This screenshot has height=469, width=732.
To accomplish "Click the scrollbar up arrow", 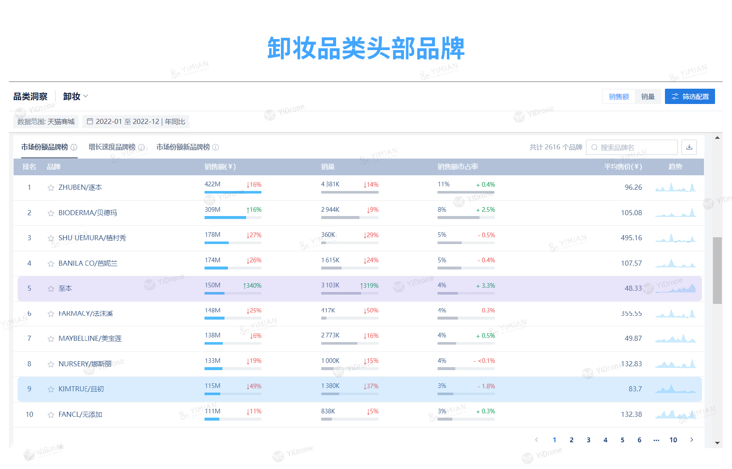I will (718, 138).
